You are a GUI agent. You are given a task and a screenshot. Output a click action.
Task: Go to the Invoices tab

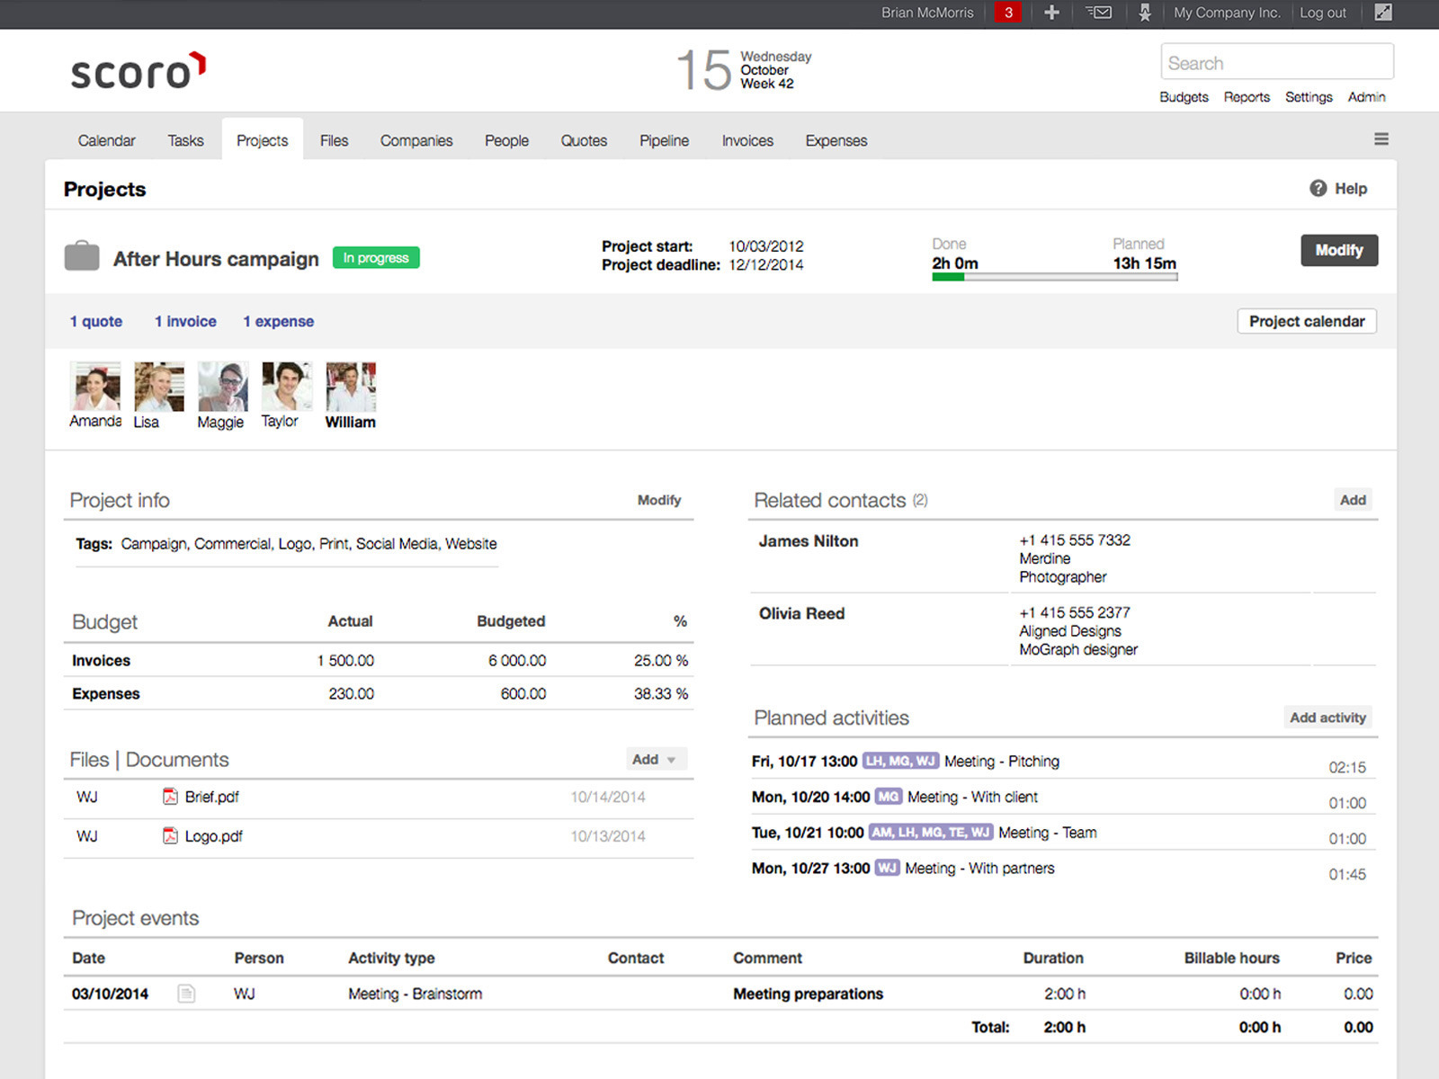click(x=748, y=140)
